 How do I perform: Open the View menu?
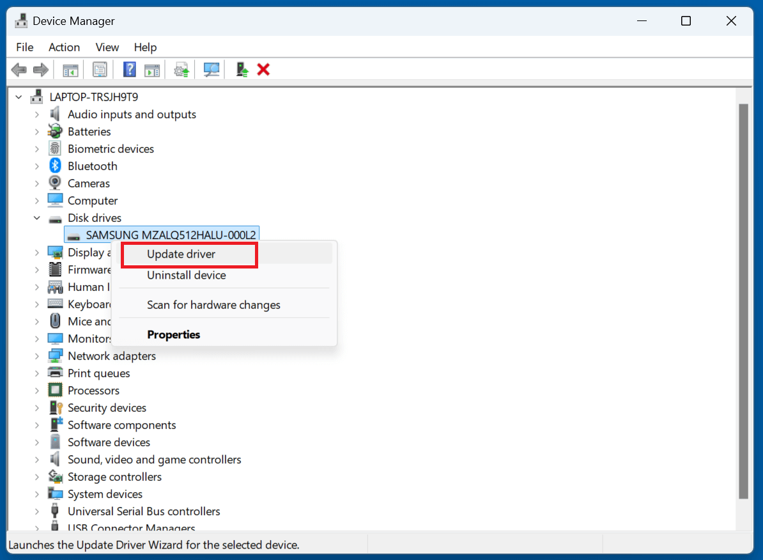pos(107,47)
